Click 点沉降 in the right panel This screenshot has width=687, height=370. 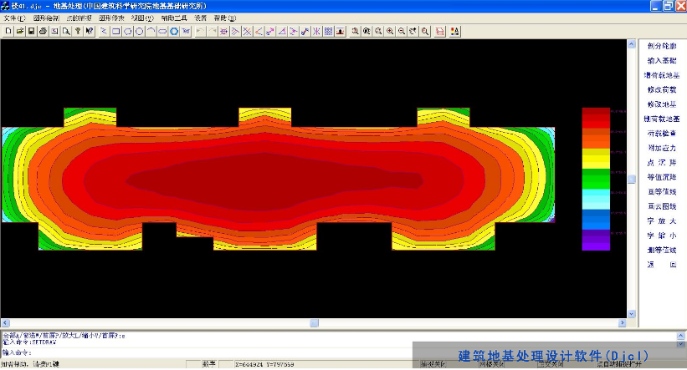(x=662, y=162)
